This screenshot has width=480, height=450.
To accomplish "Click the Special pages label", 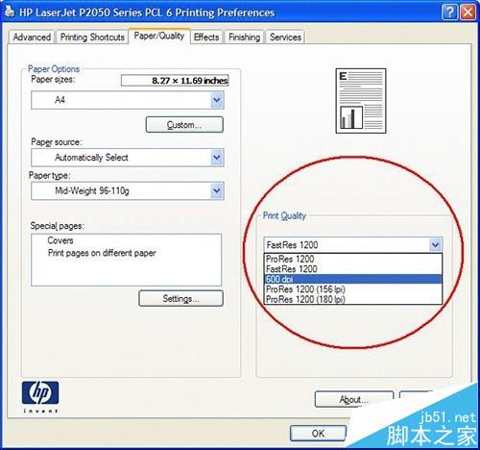I will point(58,226).
